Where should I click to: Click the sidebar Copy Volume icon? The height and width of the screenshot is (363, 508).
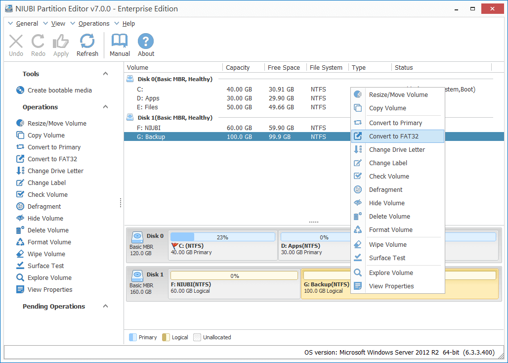[x=20, y=135]
